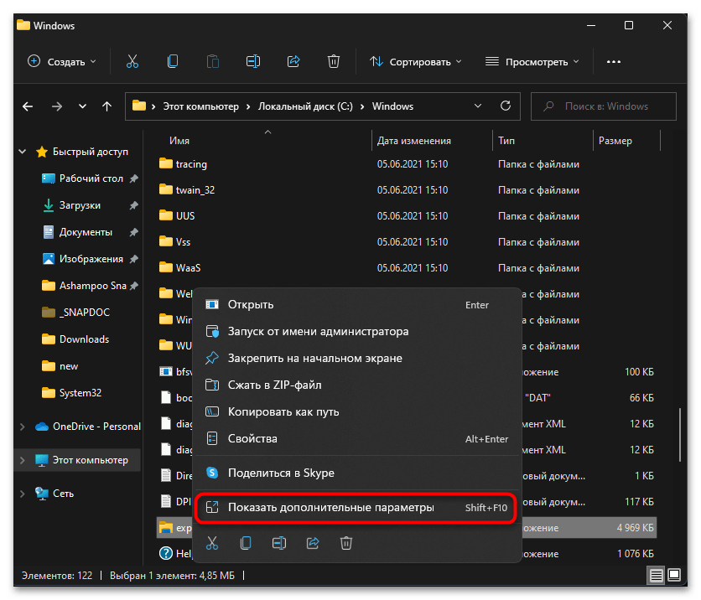Screen dimensions: 701x600
Task: Select the WaaS folder
Action: point(188,267)
